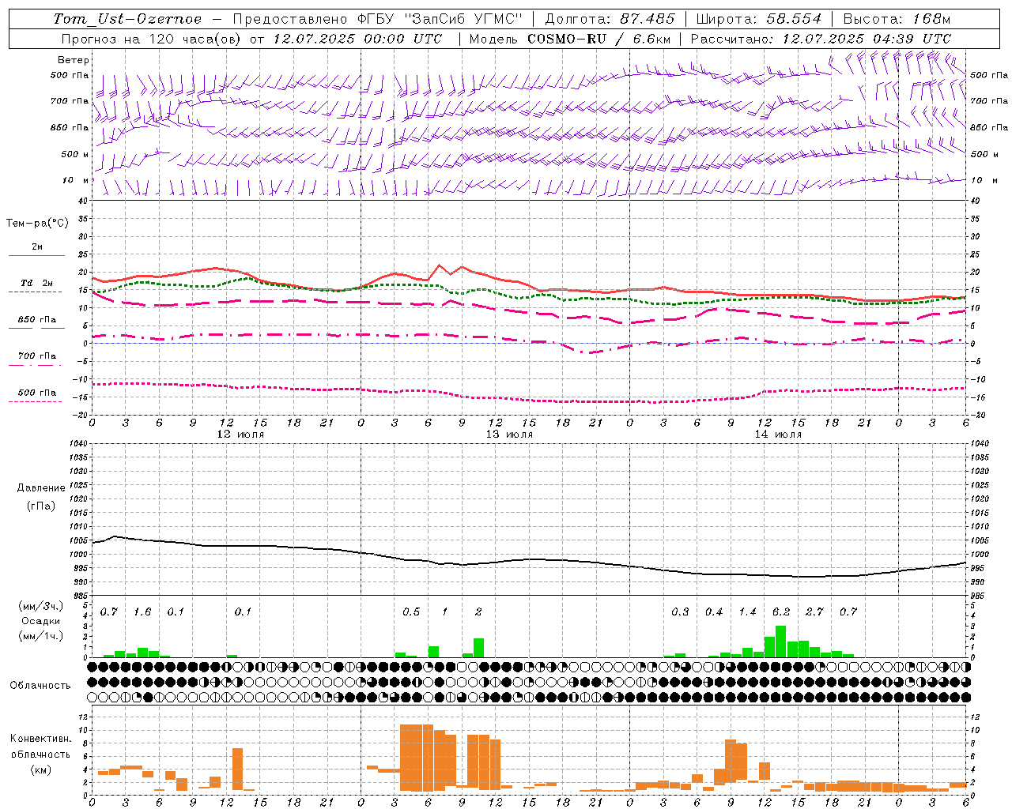This screenshot has width=1012, height=809.
Task: Click the solid red 2м legend line
Action: point(36,255)
